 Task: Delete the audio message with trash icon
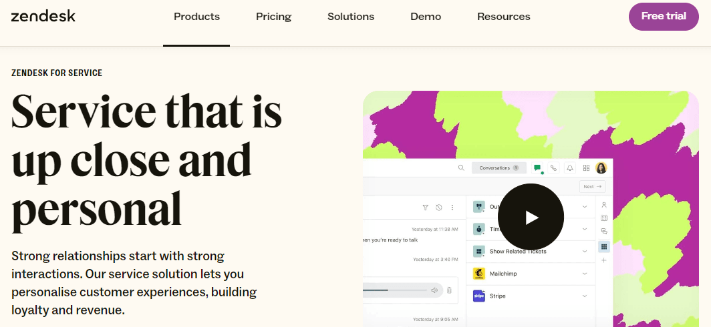point(449,290)
